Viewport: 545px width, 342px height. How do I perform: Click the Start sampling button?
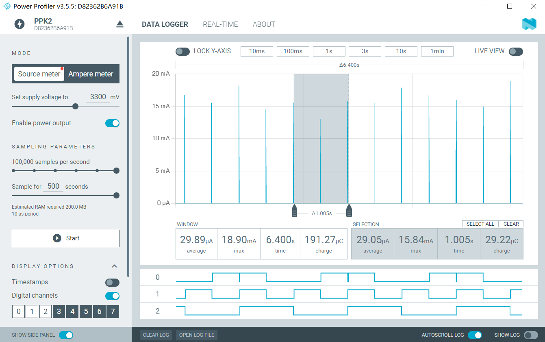click(x=65, y=239)
